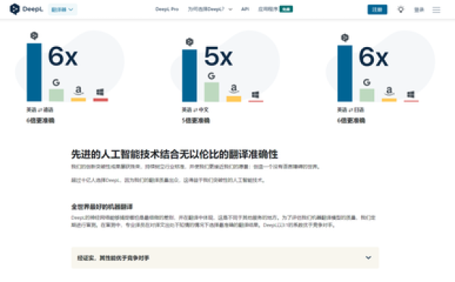Click the 英语 ⇄ 日语 label
The image size is (455, 282).
(350, 110)
